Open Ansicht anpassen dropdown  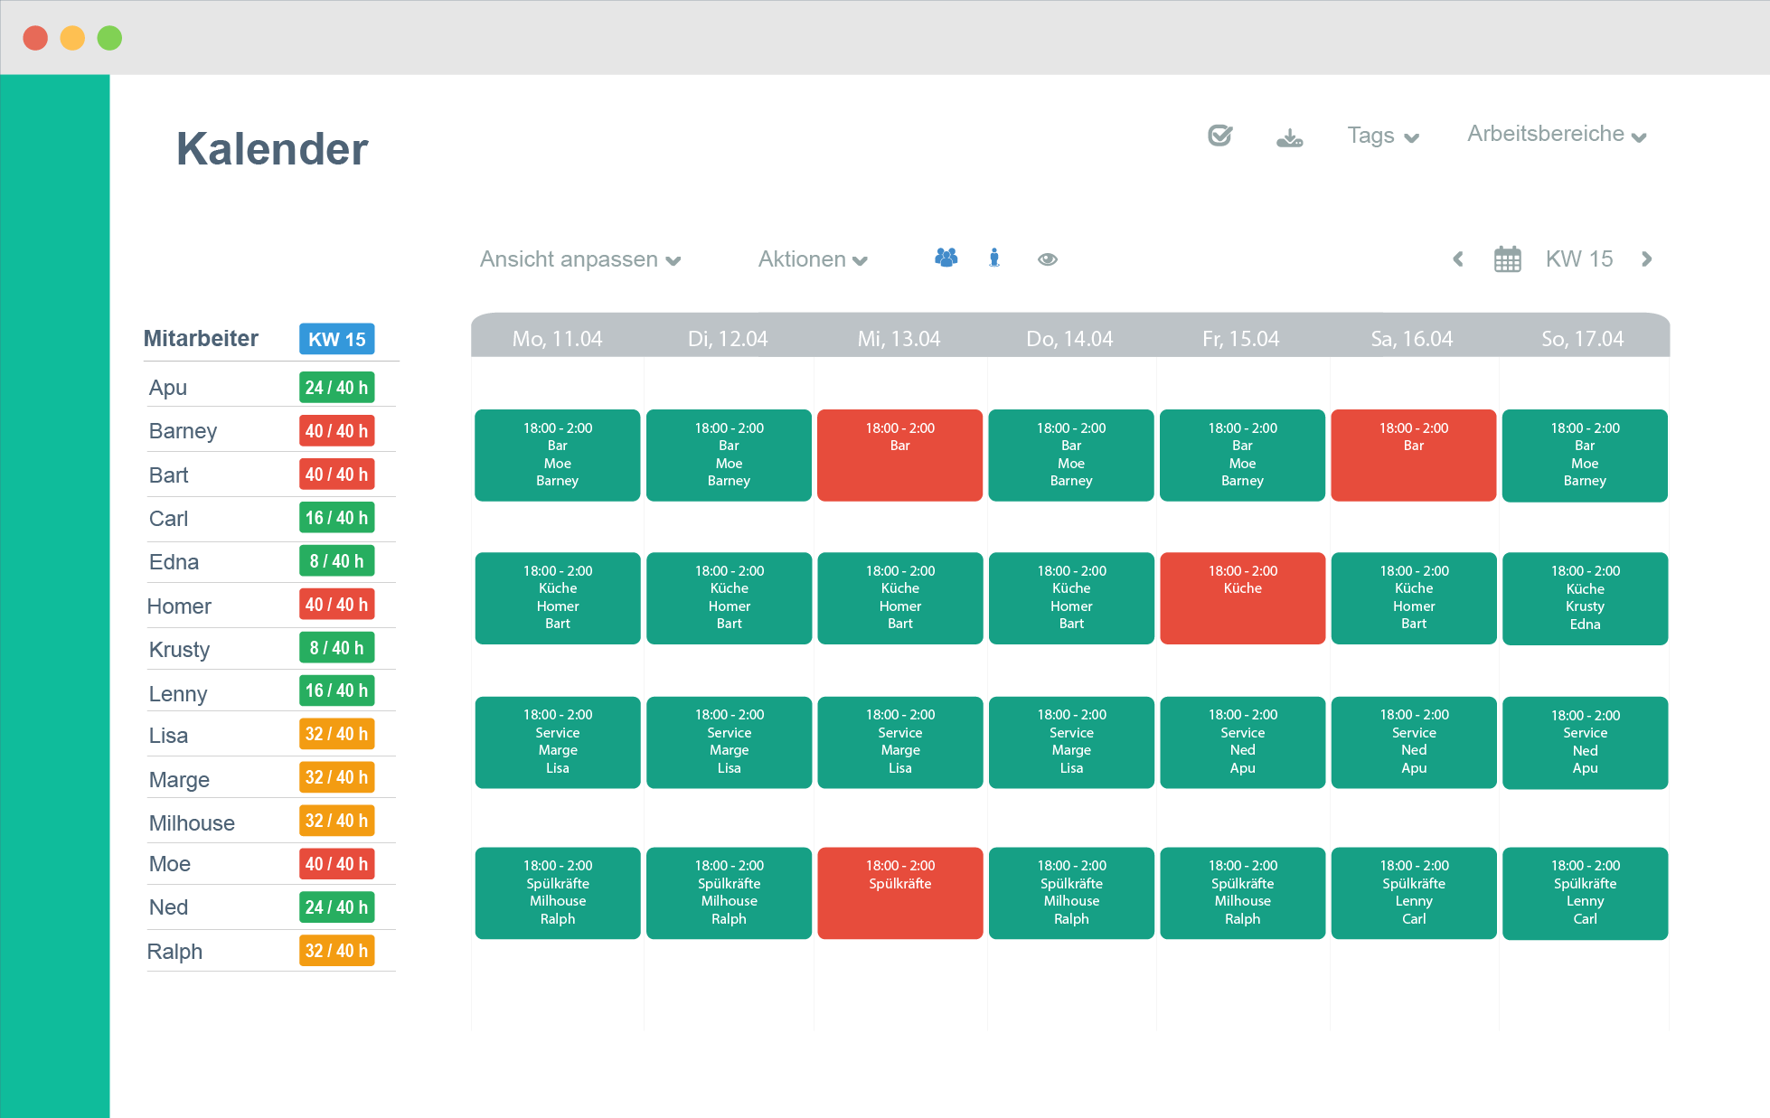(x=579, y=259)
